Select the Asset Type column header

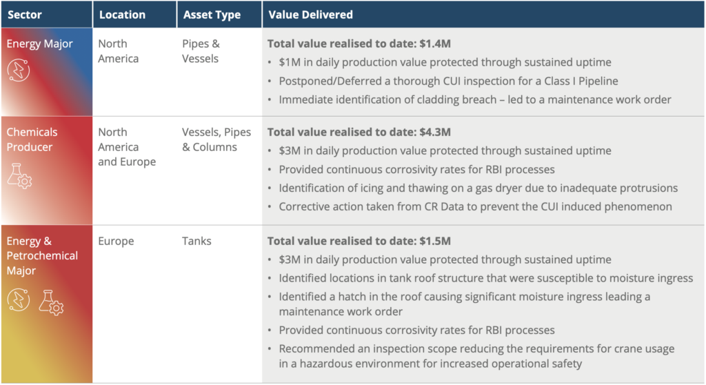(212, 14)
